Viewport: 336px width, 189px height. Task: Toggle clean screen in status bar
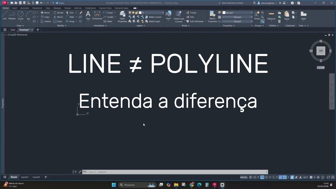[328, 177]
